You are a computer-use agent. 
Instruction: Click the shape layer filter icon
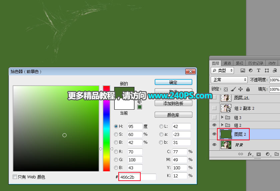[x=267, y=71]
